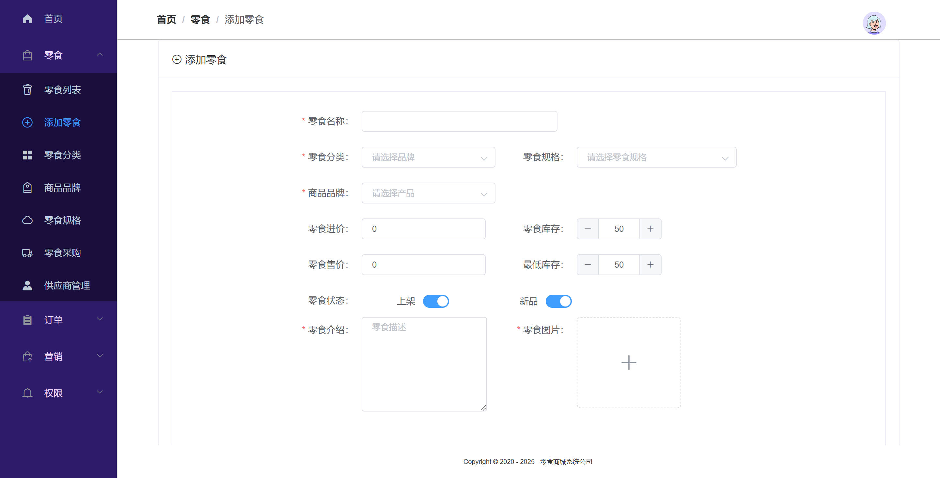
Task: Open 零食列表 menu item
Action: point(58,90)
